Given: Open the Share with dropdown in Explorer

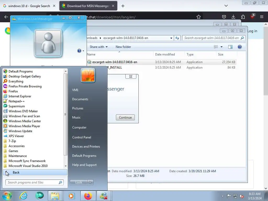Looking at the screenshot, I should pyautogui.click(x=99, y=47).
